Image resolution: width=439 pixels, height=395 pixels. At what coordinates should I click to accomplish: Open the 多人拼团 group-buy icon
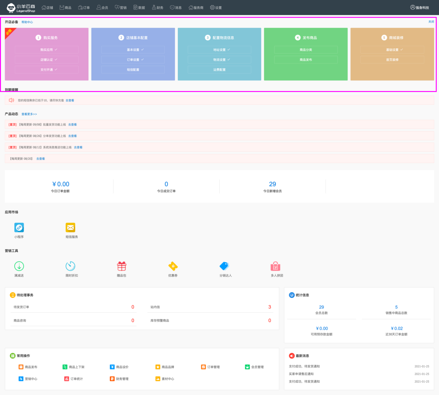(x=275, y=266)
